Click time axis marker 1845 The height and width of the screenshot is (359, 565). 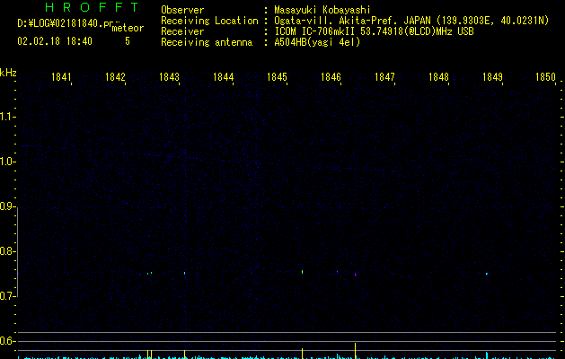277,77
